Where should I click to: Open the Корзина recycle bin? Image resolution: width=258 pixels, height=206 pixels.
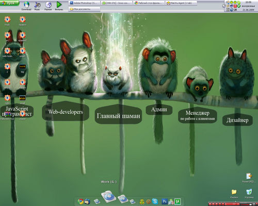point(249,194)
